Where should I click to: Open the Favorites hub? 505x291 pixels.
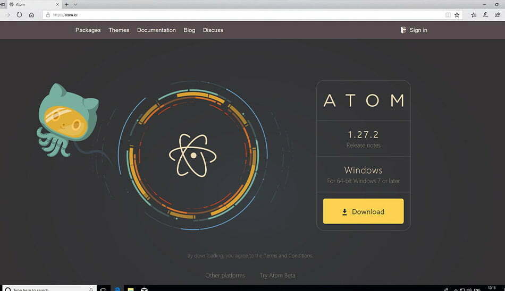(474, 15)
